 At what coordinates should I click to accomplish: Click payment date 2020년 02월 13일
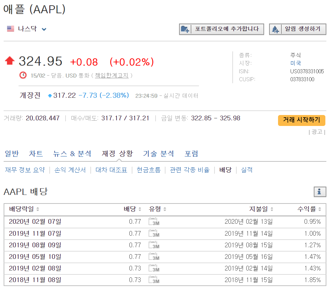click(x=249, y=222)
